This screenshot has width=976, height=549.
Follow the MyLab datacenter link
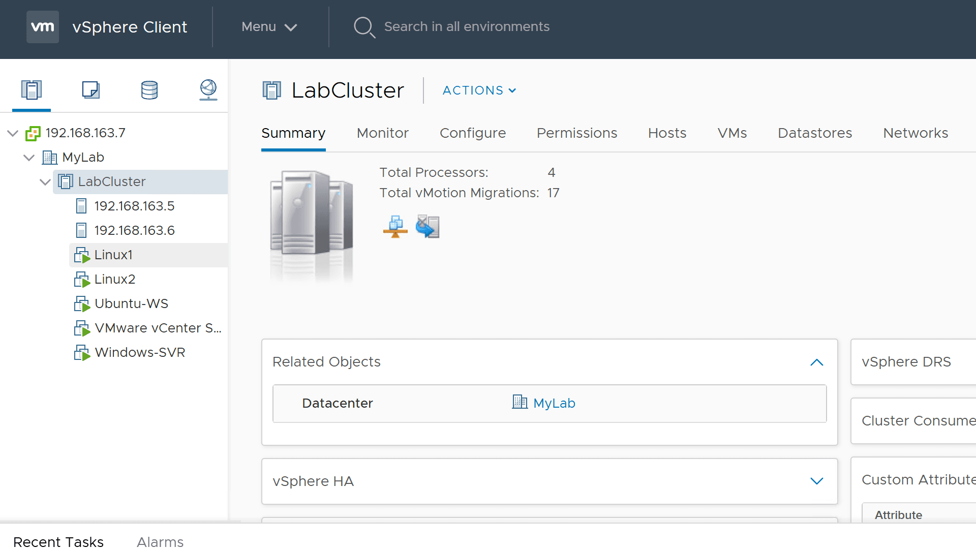coord(554,403)
